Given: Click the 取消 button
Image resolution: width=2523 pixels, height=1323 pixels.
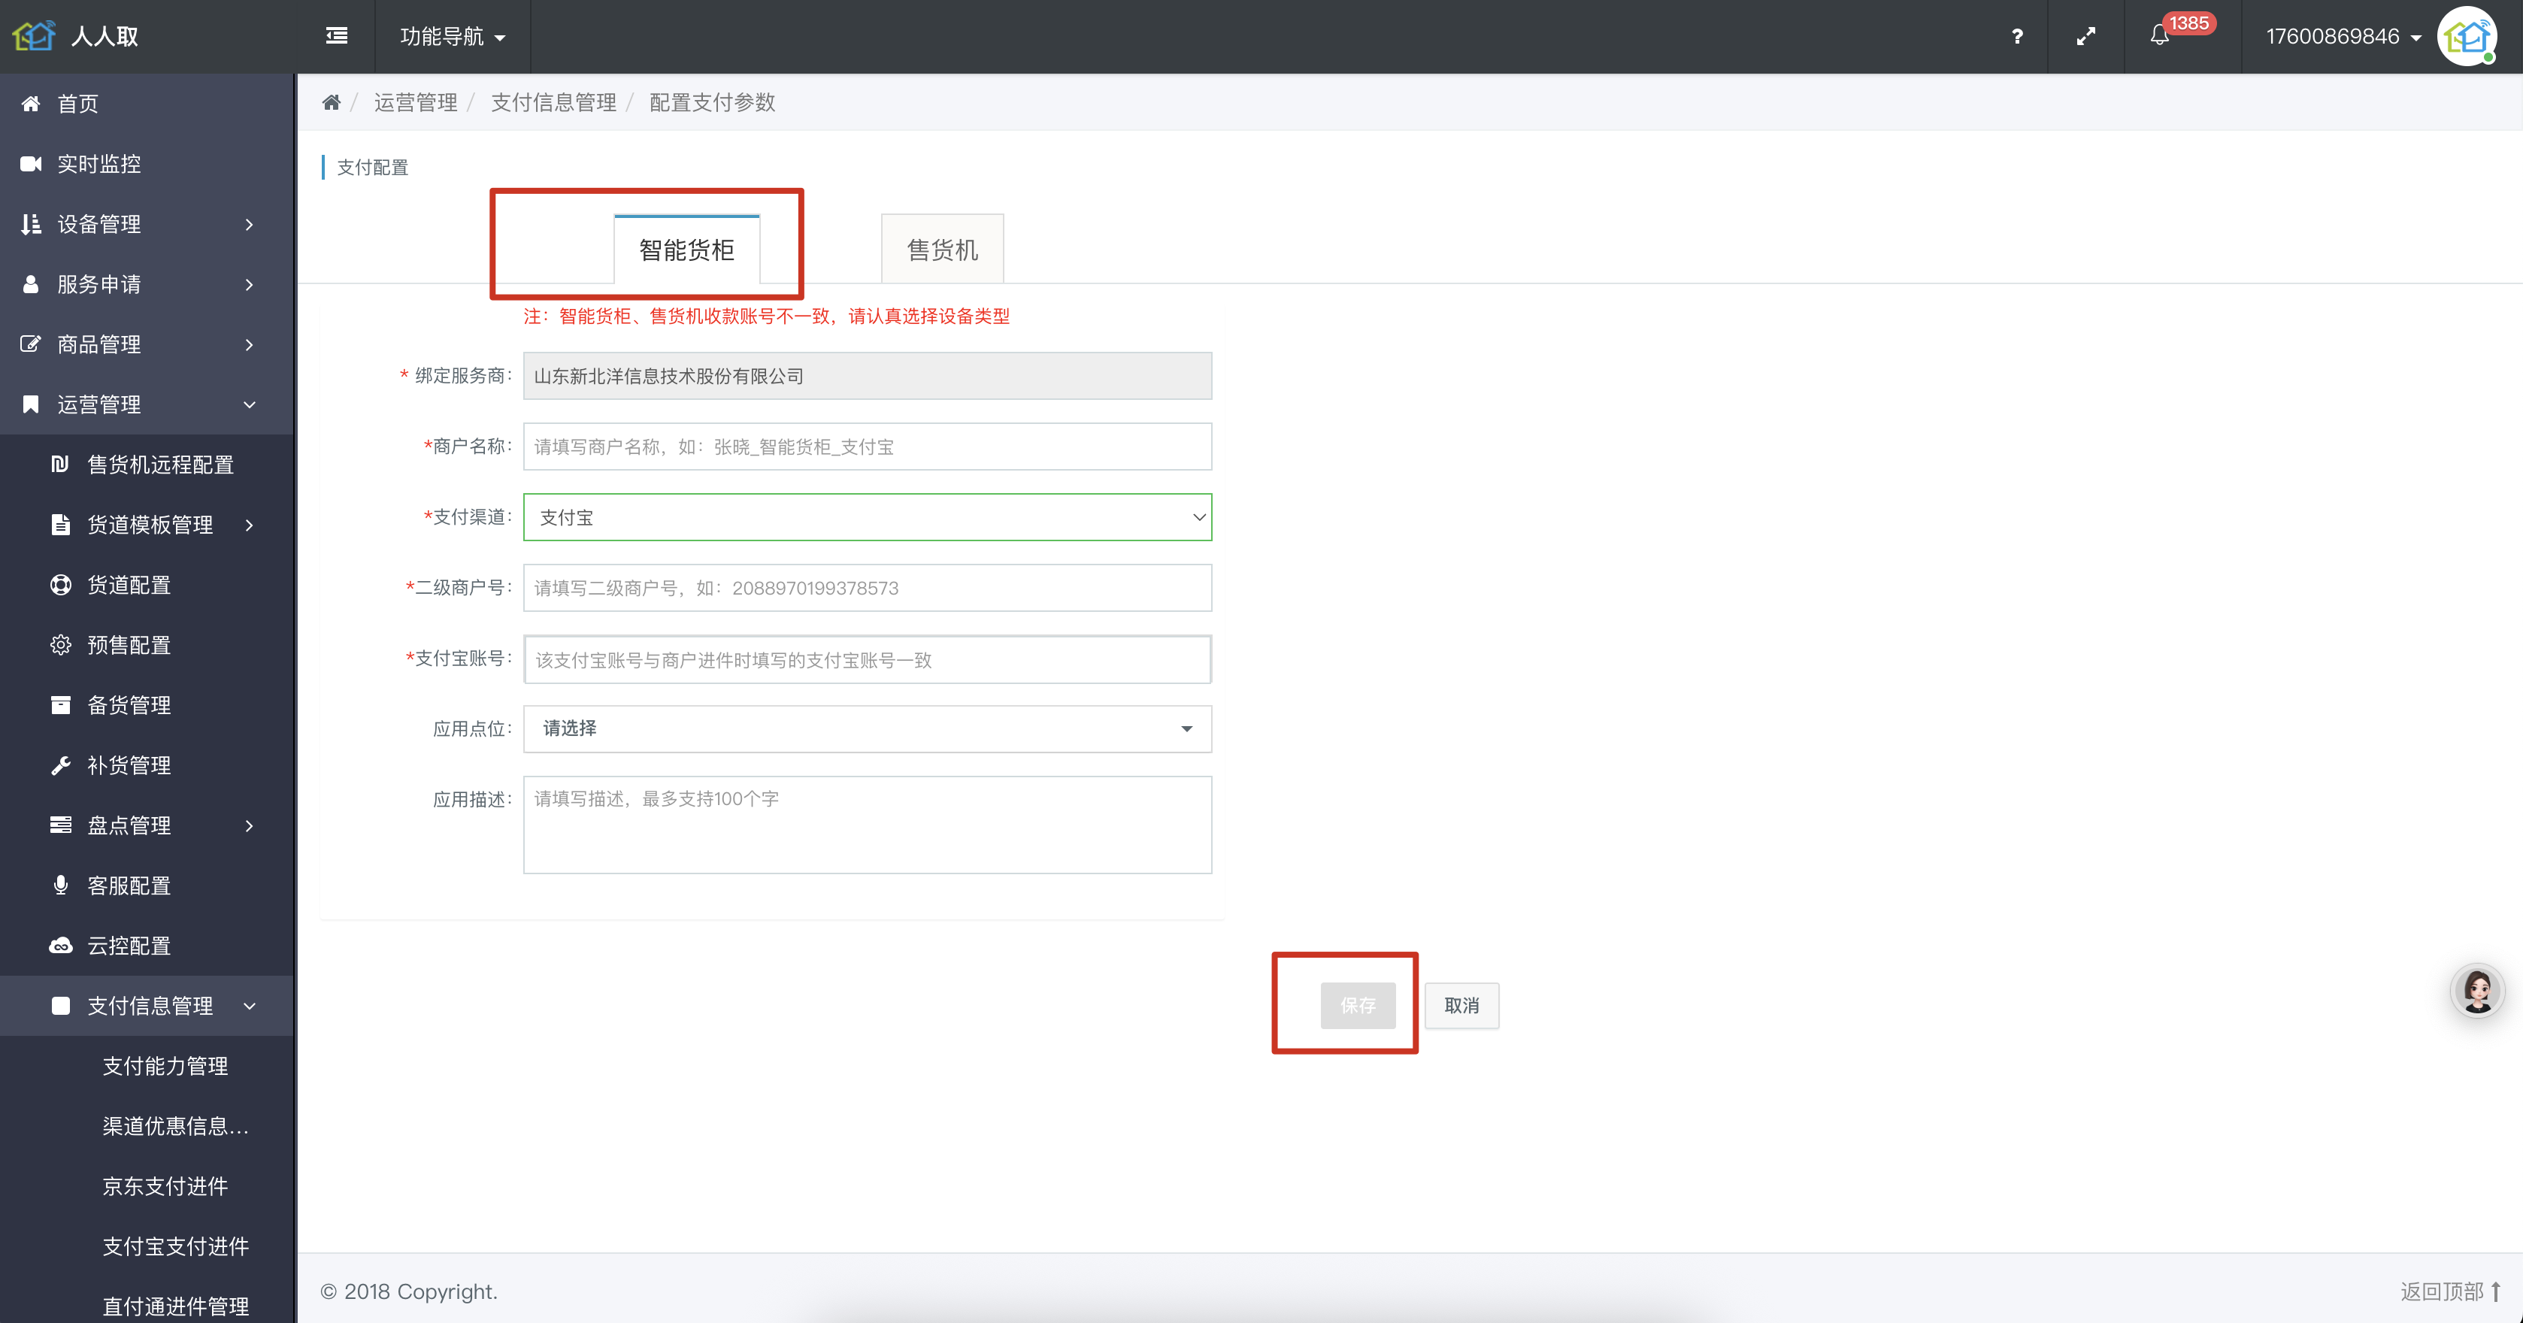Looking at the screenshot, I should click(1460, 1006).
